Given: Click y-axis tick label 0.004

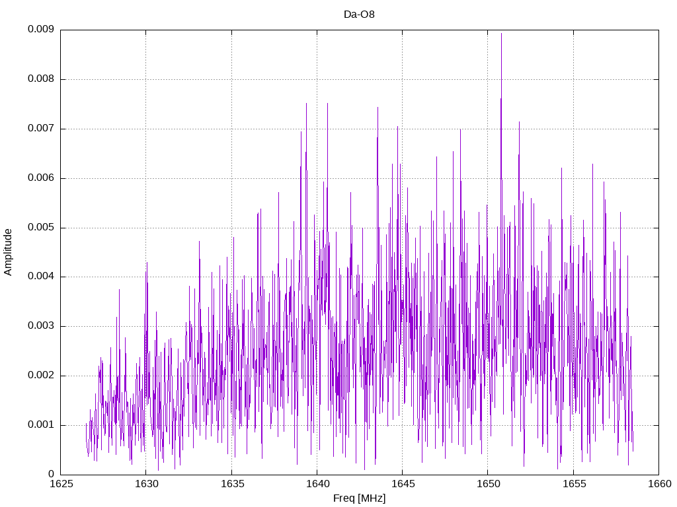Looking at the screenshot, I should pyautogui.click(x=41, y=277).
